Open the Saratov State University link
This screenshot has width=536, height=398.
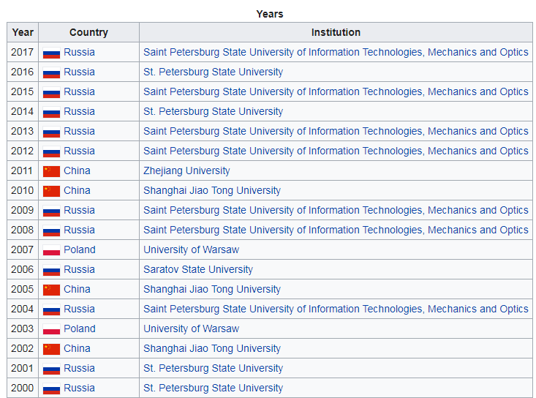(x=198, y=269)
